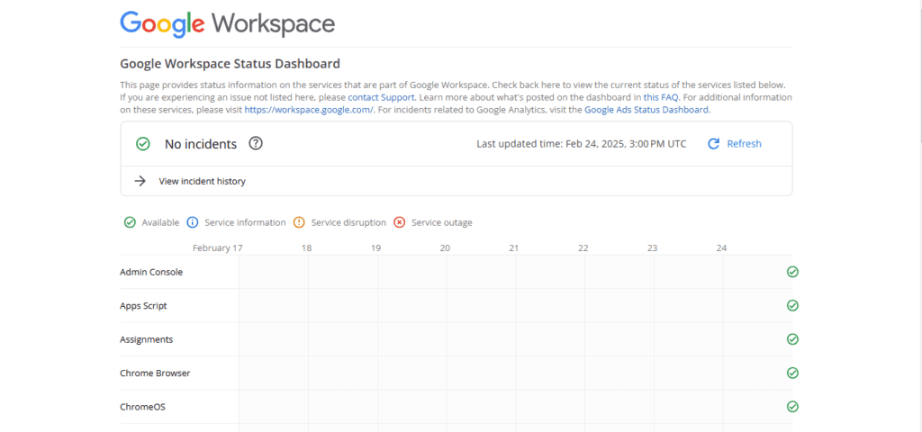Click the Service outage legend icon

(x=399, y=222)
